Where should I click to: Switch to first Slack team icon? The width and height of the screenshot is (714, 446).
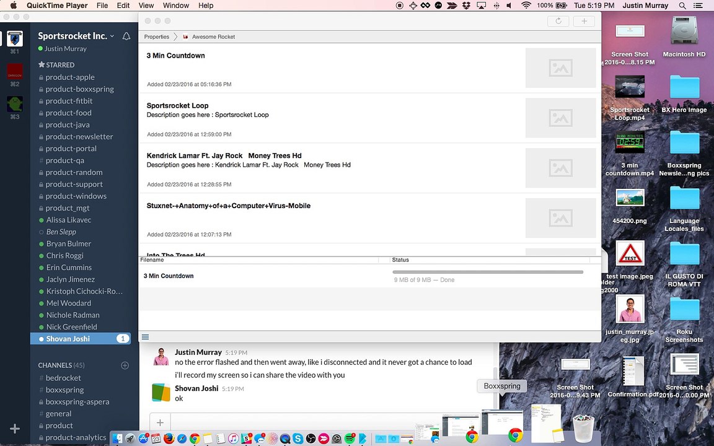pyautogui.click(x=15, y=38)
